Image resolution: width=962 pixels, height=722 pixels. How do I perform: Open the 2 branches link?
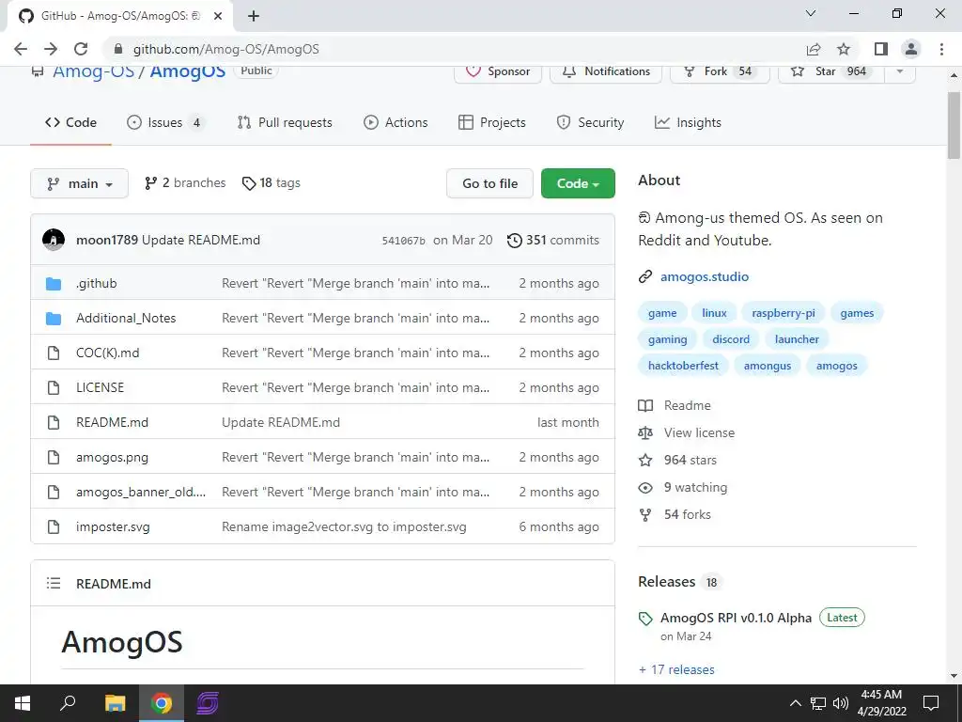click(x=185, y=183)
